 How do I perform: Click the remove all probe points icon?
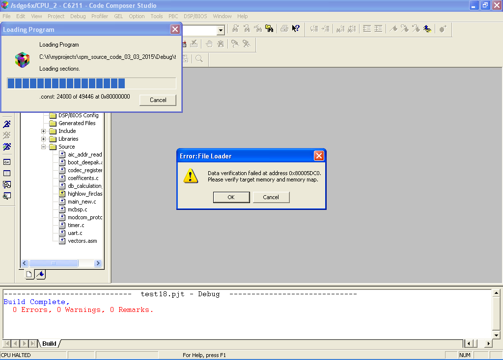pos(247,44)
